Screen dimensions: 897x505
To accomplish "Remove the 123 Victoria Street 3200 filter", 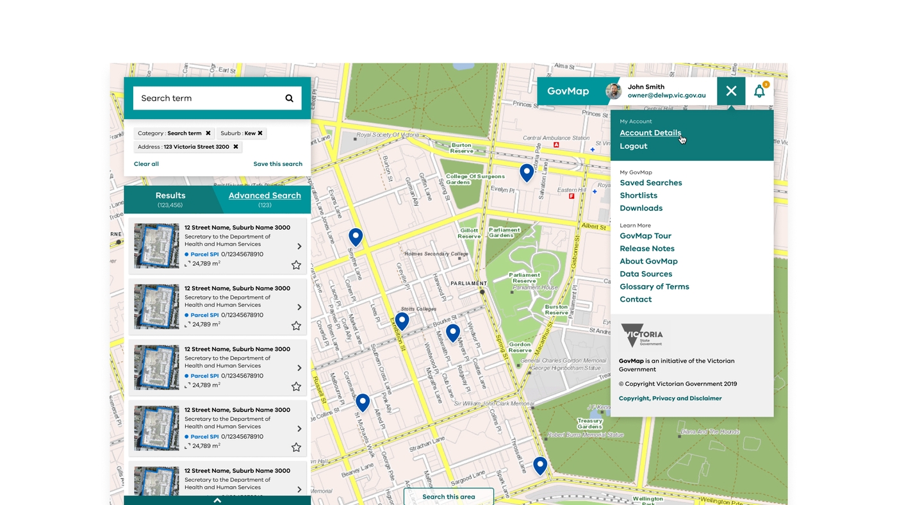I will click(235, 147).
